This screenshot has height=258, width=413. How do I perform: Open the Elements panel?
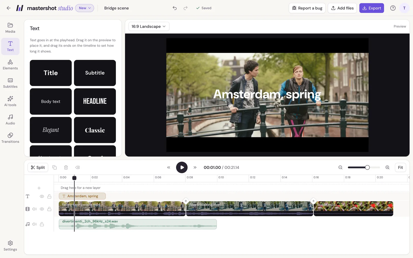click(10, 64)
